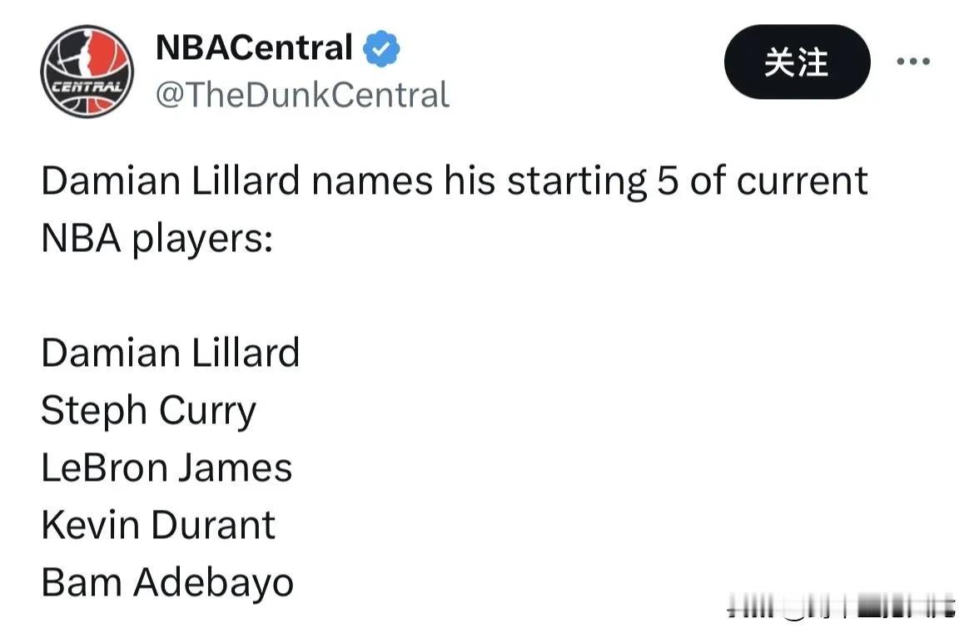Open the @TheDunkCentral handle link
The image size is (974, 638).
[x=302, y=95]
